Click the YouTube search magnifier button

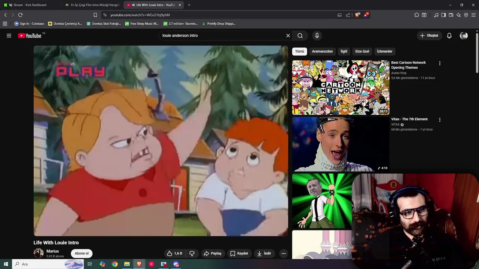[300, 35]
